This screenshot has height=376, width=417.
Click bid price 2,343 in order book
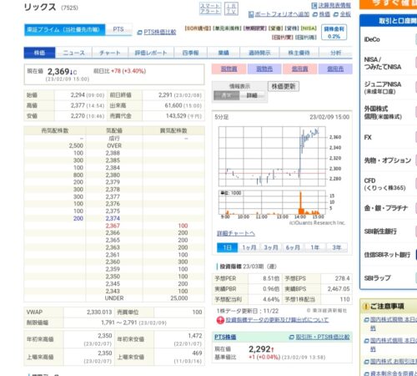pyautogui.click(x=113, y=291)
